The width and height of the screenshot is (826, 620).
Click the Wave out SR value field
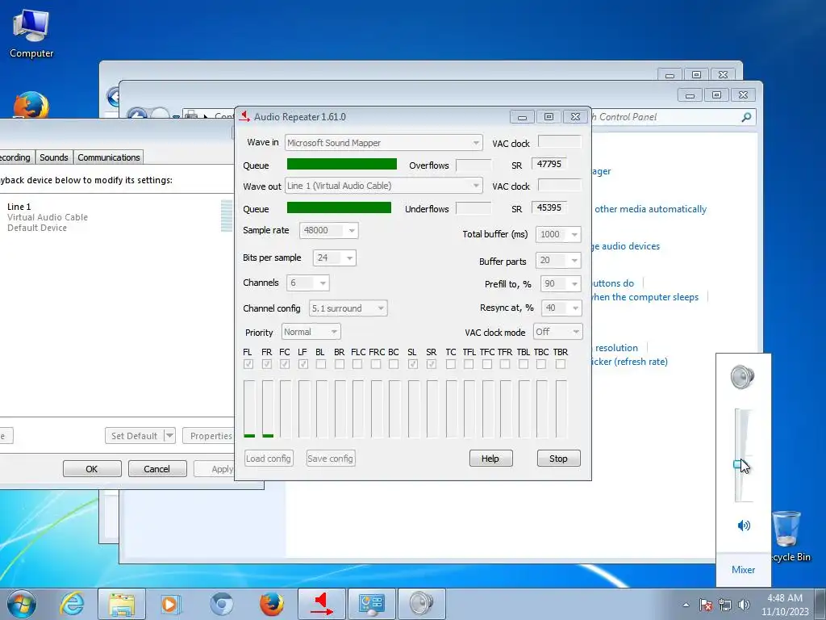[x=549, y=207]
